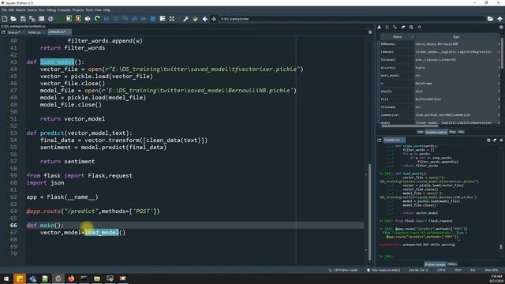The image size is (505, 284).
Task: Select the lemmatizer variable row
Action: tap(440, 115)
